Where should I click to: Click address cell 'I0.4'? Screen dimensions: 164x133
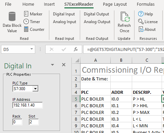[x=121, y=126]
